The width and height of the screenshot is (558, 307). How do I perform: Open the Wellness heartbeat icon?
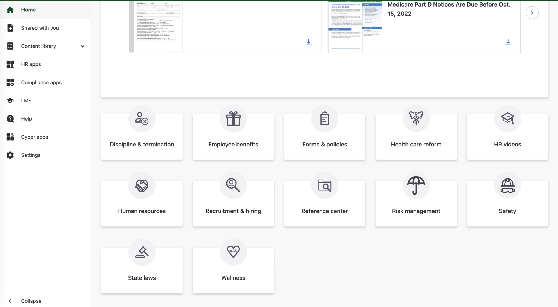(233, 252)
